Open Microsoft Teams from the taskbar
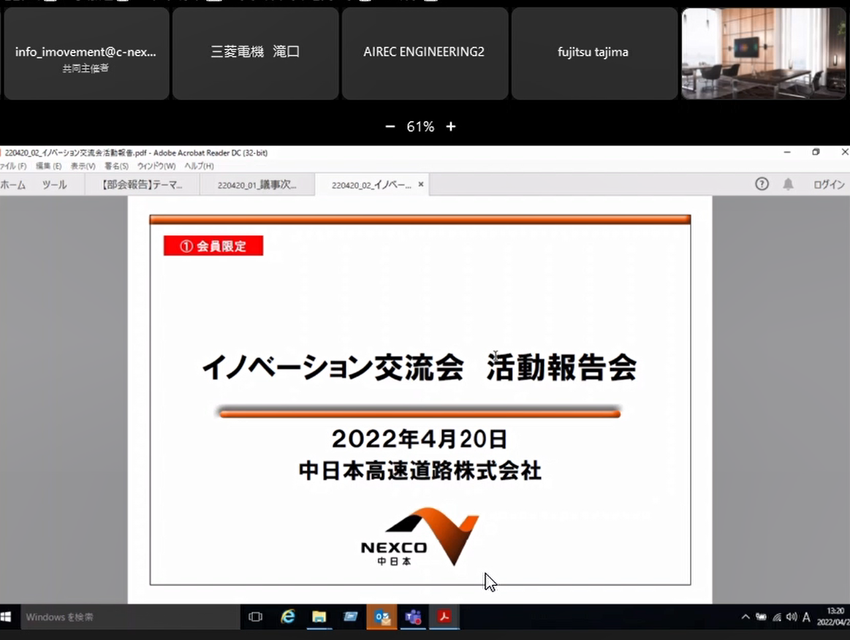850x640 pixels. pos(413,617)
